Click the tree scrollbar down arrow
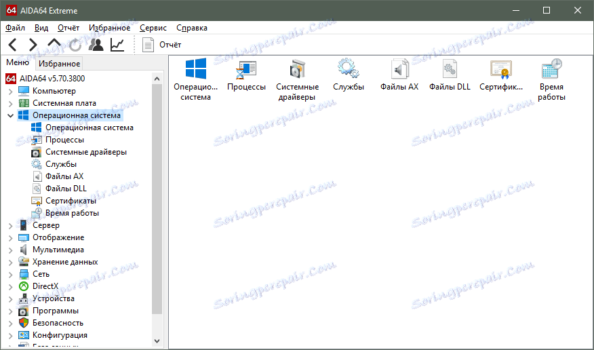This screenshot has width=594, height=350. tap(157, 341)
